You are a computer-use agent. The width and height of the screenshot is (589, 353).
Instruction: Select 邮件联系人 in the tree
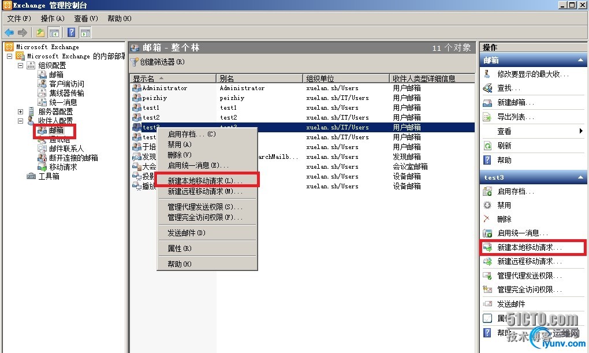[66, 149]
